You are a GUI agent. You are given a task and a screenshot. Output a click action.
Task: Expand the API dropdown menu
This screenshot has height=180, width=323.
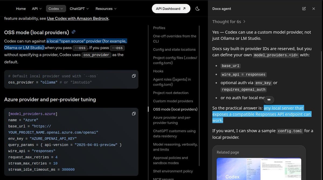point(37,9)
